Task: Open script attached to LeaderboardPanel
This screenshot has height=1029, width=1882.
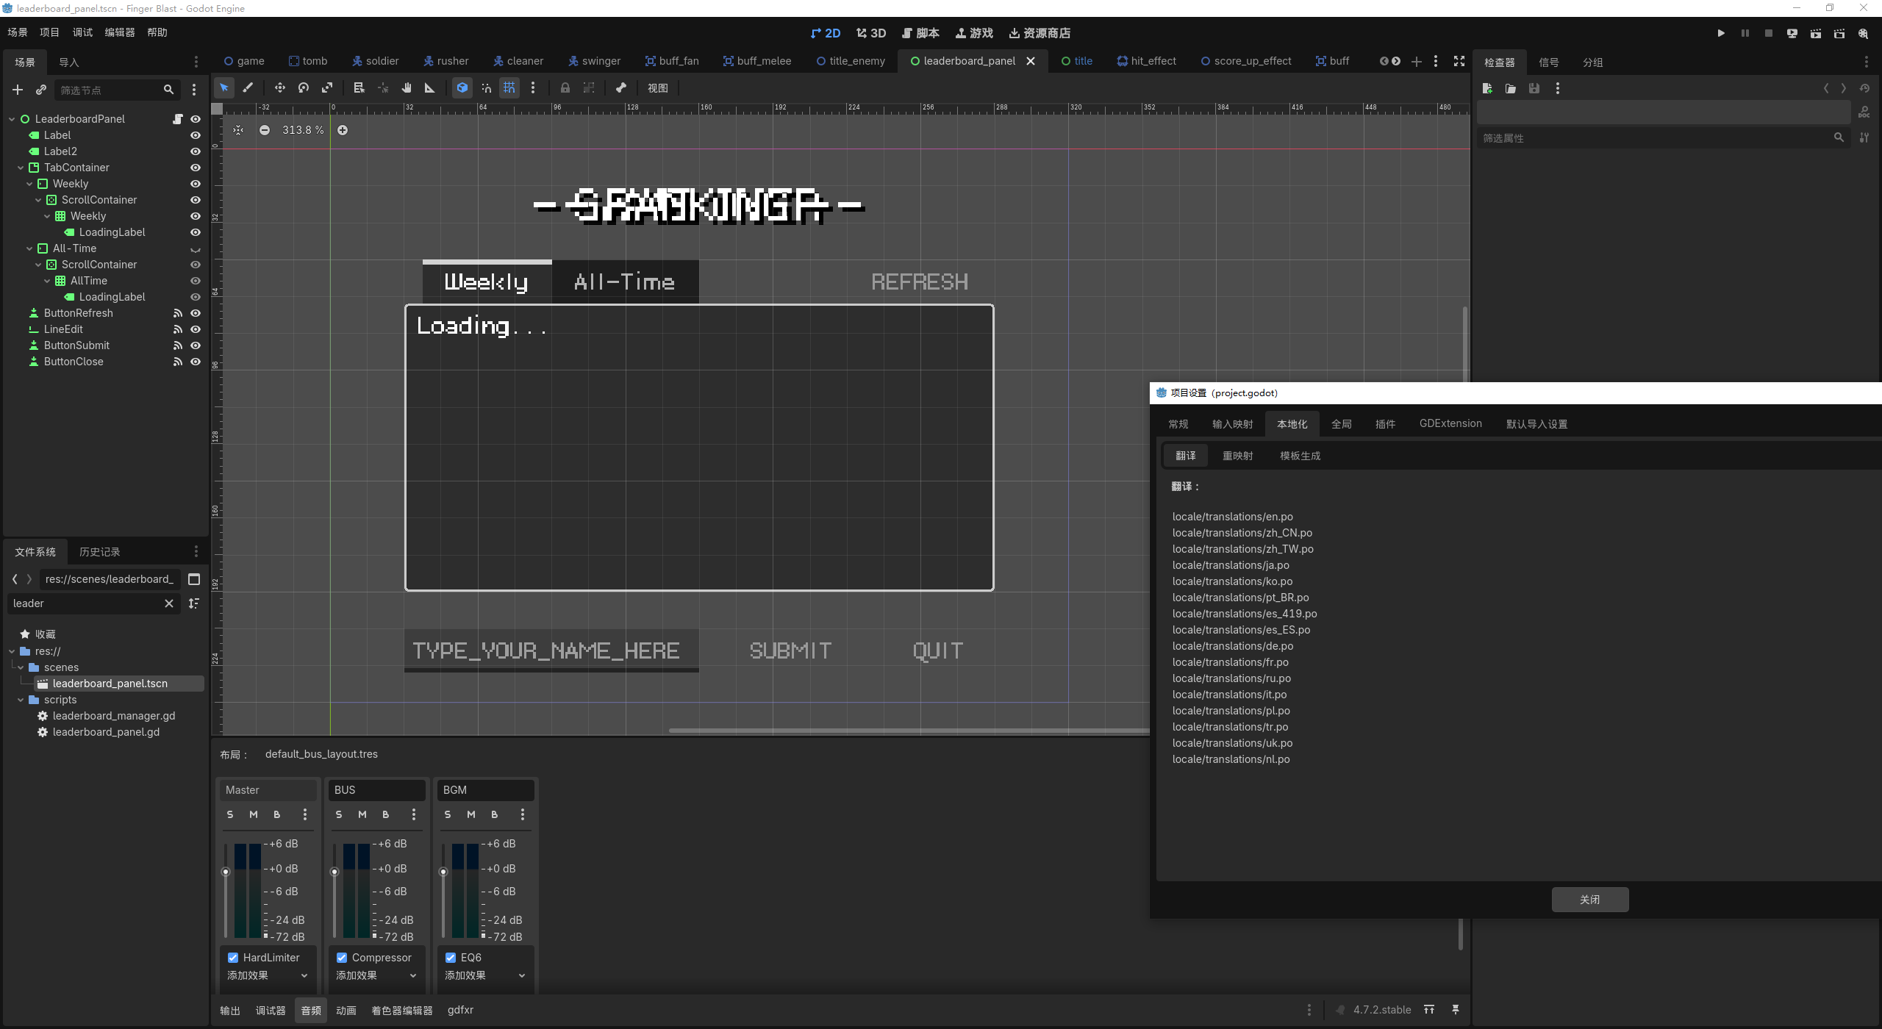Action: [177, 119]
